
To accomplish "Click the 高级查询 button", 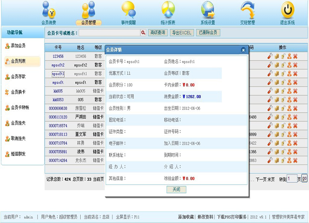I will tap(157, 32).
